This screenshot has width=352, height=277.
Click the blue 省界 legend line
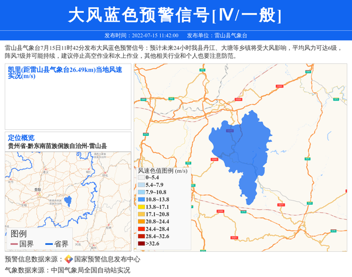point(47,244)
